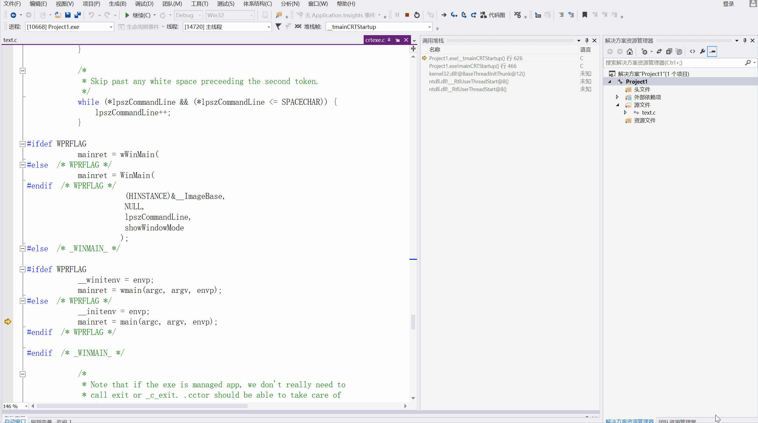Viewport: 758px width, 423px height.
Task: Select the Debug configuration dropdown
Action: pyautogui.click(x=188, y=15)
